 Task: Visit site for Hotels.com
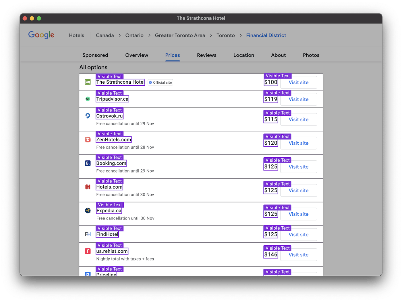pos(299,191)
